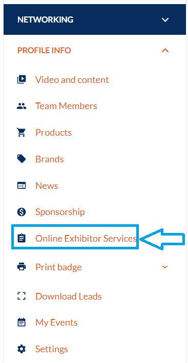188x363 pixels.
Task: Click the Download Leads scan frame icon
Action: pos(22,296)
